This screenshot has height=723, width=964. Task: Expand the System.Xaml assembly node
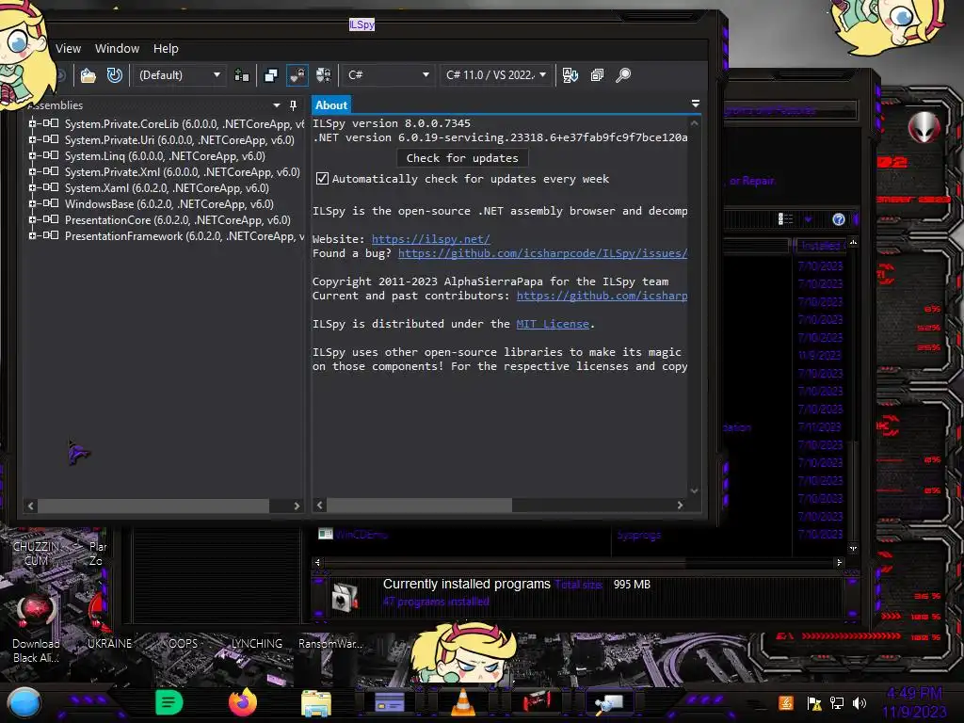click(32, 187)
